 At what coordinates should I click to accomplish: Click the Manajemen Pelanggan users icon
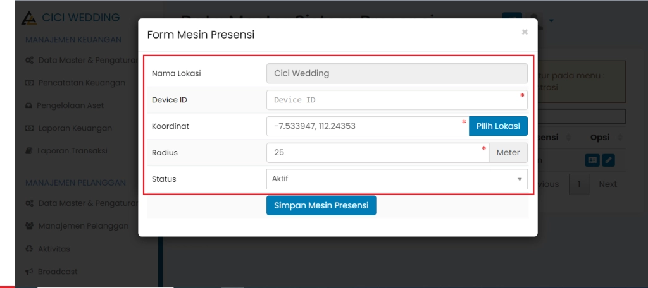coord(29,225)
